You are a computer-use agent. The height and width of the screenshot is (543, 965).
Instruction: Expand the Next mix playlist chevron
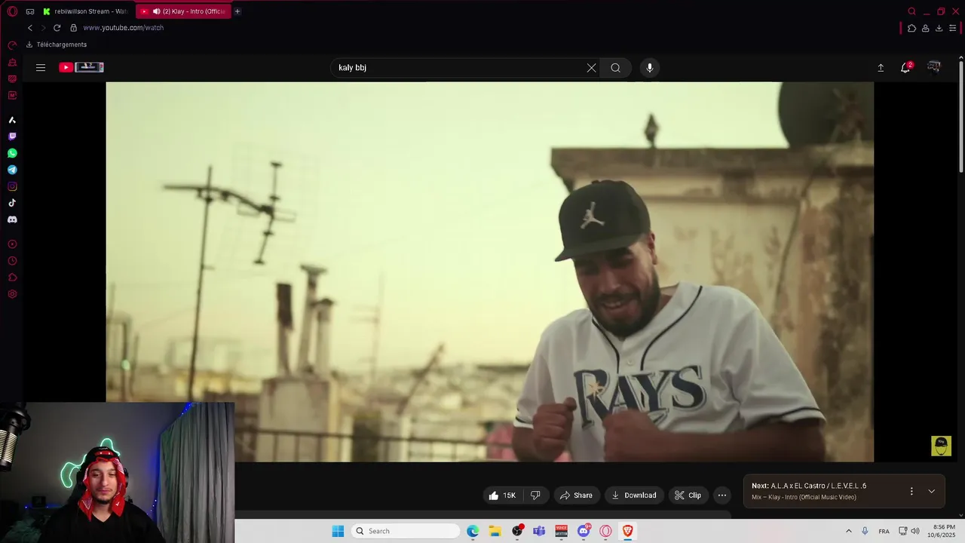tap(932, 491)
